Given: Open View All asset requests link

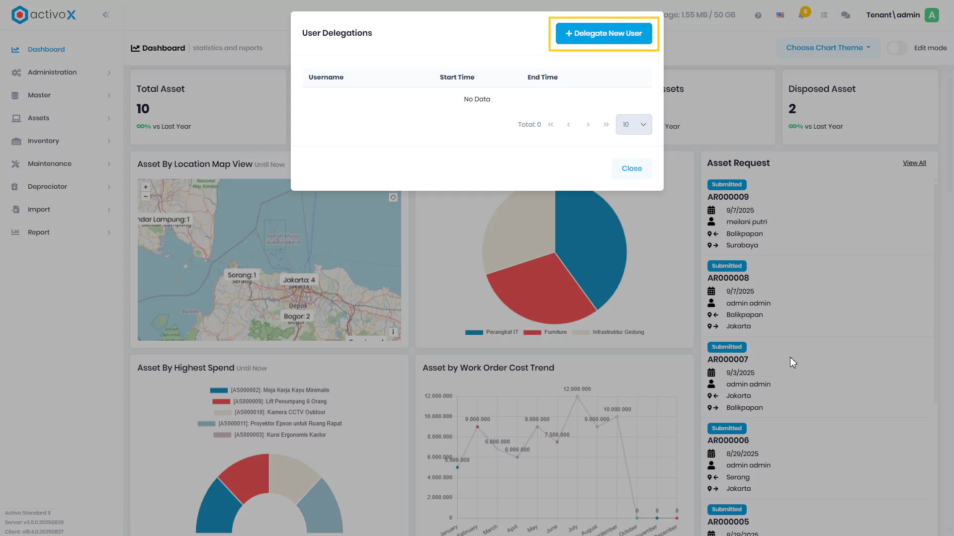Looking at the screenshot, I should (914, 163).
